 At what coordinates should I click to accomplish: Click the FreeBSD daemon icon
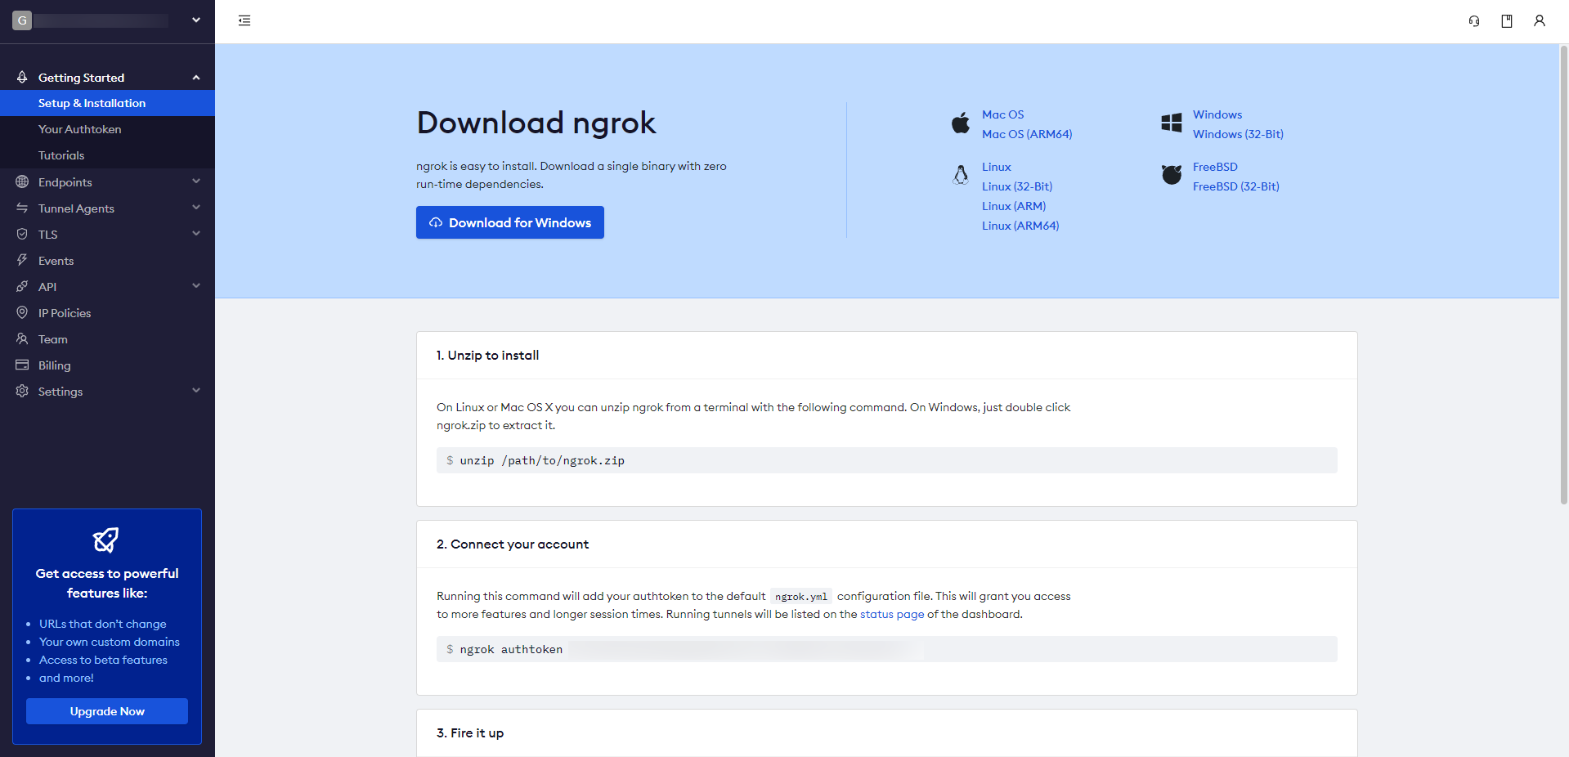click(1172, 174)
